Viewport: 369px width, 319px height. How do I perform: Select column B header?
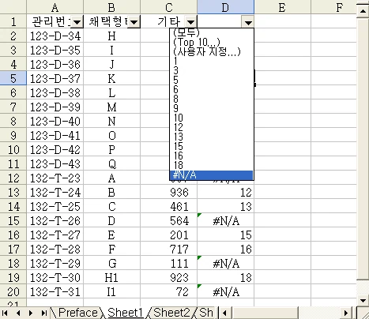click(x=111, y=7)
